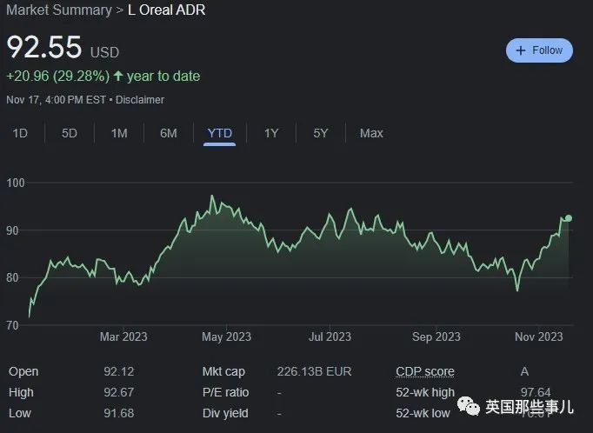Click the May 2023 axis label

point(227,336)
